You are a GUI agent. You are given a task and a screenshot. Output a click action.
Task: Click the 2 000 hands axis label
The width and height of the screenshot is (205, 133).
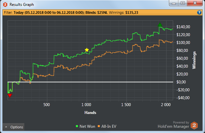pyautogui.click(x=166, y=105)
